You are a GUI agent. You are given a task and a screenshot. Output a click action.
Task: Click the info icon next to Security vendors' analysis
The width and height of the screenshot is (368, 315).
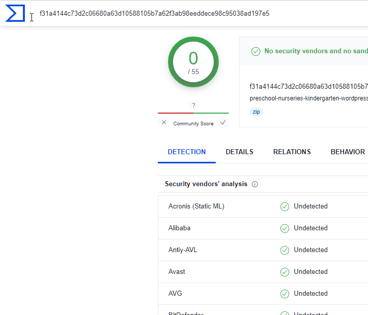(255, 184)
